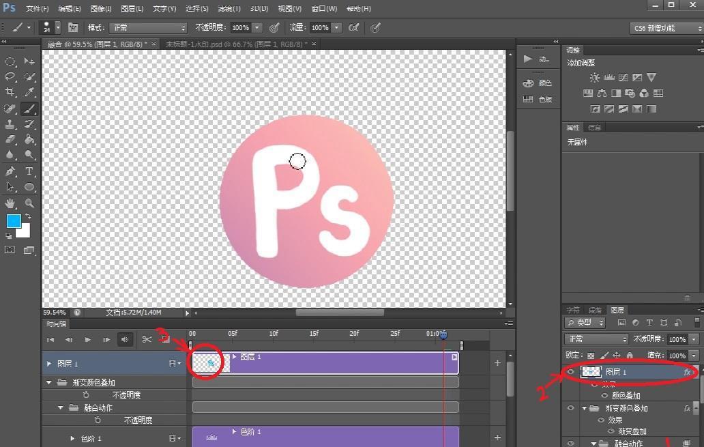Open the 颜色 color panel button

tap(538, 83)
